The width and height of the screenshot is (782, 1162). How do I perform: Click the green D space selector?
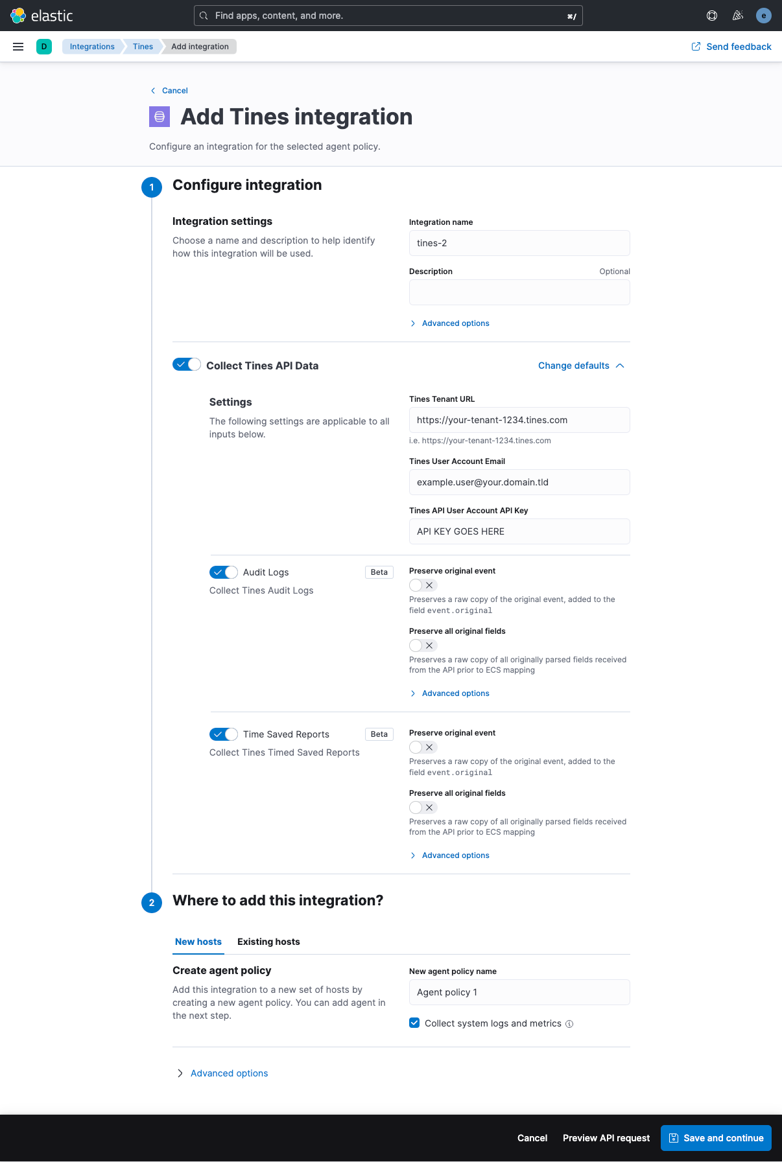tap(44, 47)
